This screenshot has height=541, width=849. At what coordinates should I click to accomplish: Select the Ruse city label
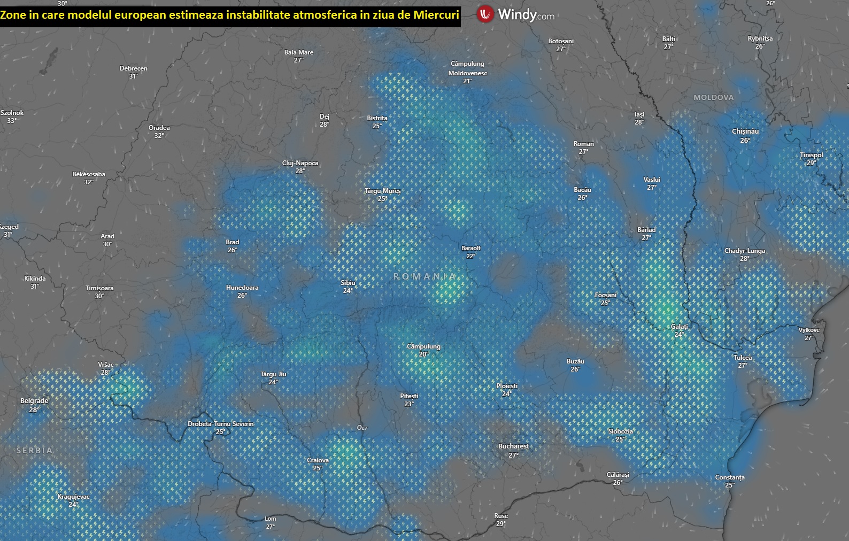[501, 516]
